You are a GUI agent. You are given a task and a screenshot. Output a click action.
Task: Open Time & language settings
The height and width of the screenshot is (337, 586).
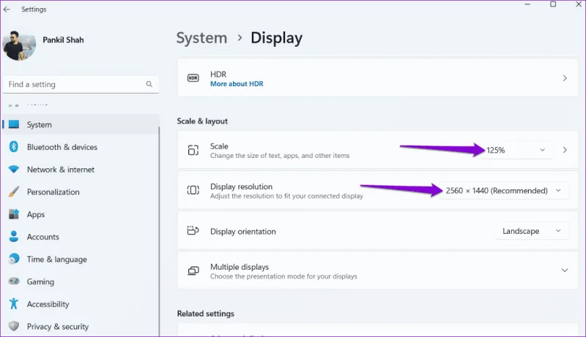pyautogui.click(x=81, y=259)
